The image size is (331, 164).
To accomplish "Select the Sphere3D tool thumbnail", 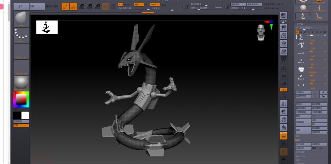I will coord(303,8).
